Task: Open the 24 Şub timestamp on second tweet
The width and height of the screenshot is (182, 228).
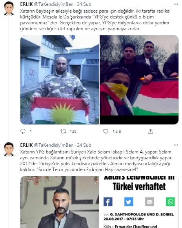Action: [84, 145]
